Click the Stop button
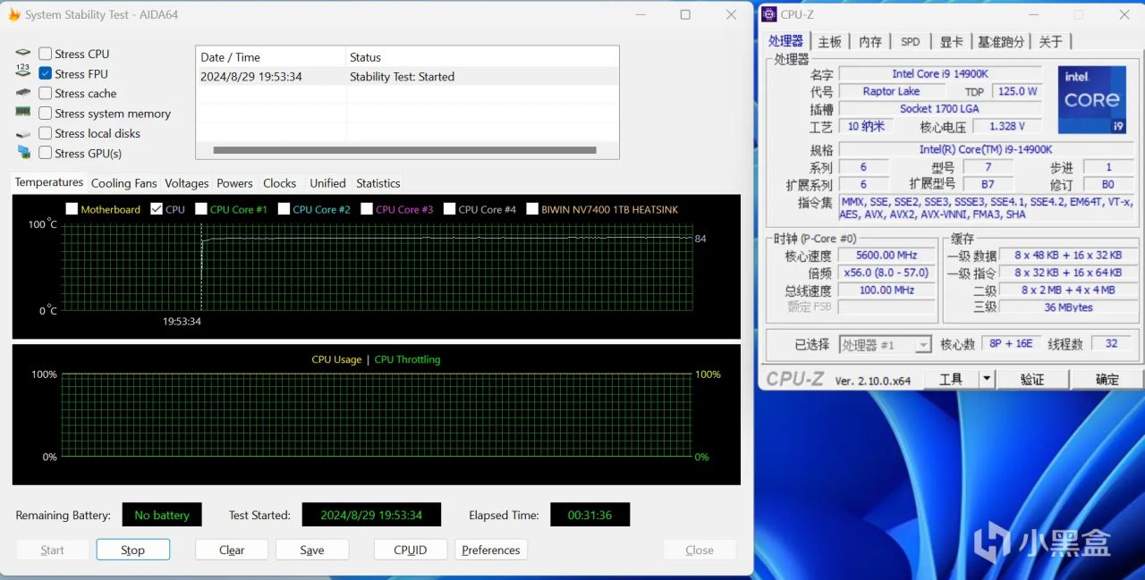This screenshot has height=580, width=1145. (x=132, y=550)
